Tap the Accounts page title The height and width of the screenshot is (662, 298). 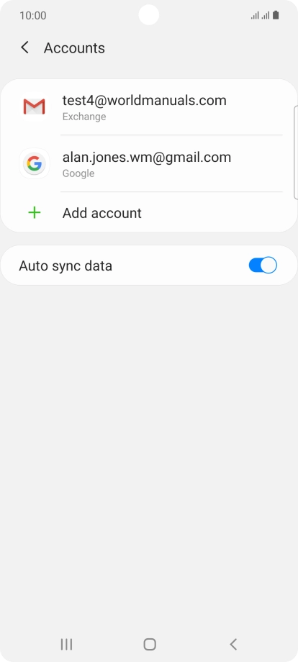pyautogui.click(x=74, y=47)
